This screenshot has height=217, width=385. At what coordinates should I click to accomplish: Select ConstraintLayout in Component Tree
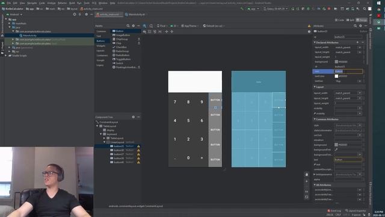point(108,122)
